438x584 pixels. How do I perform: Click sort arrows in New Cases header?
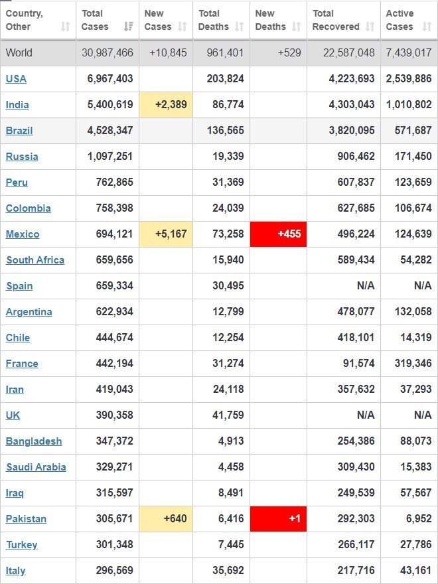coord(184,27)
